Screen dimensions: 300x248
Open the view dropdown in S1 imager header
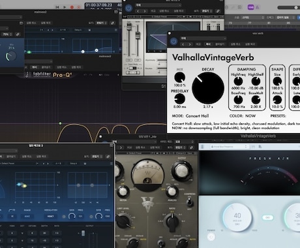point(207,11)
